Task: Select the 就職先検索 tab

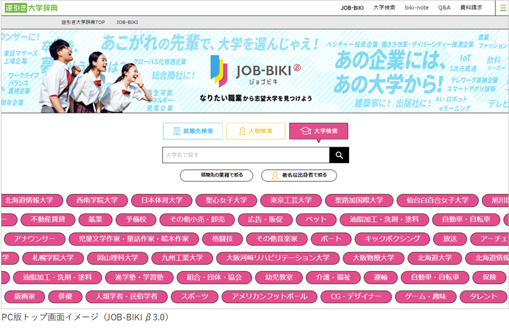Action: [193, 131]
